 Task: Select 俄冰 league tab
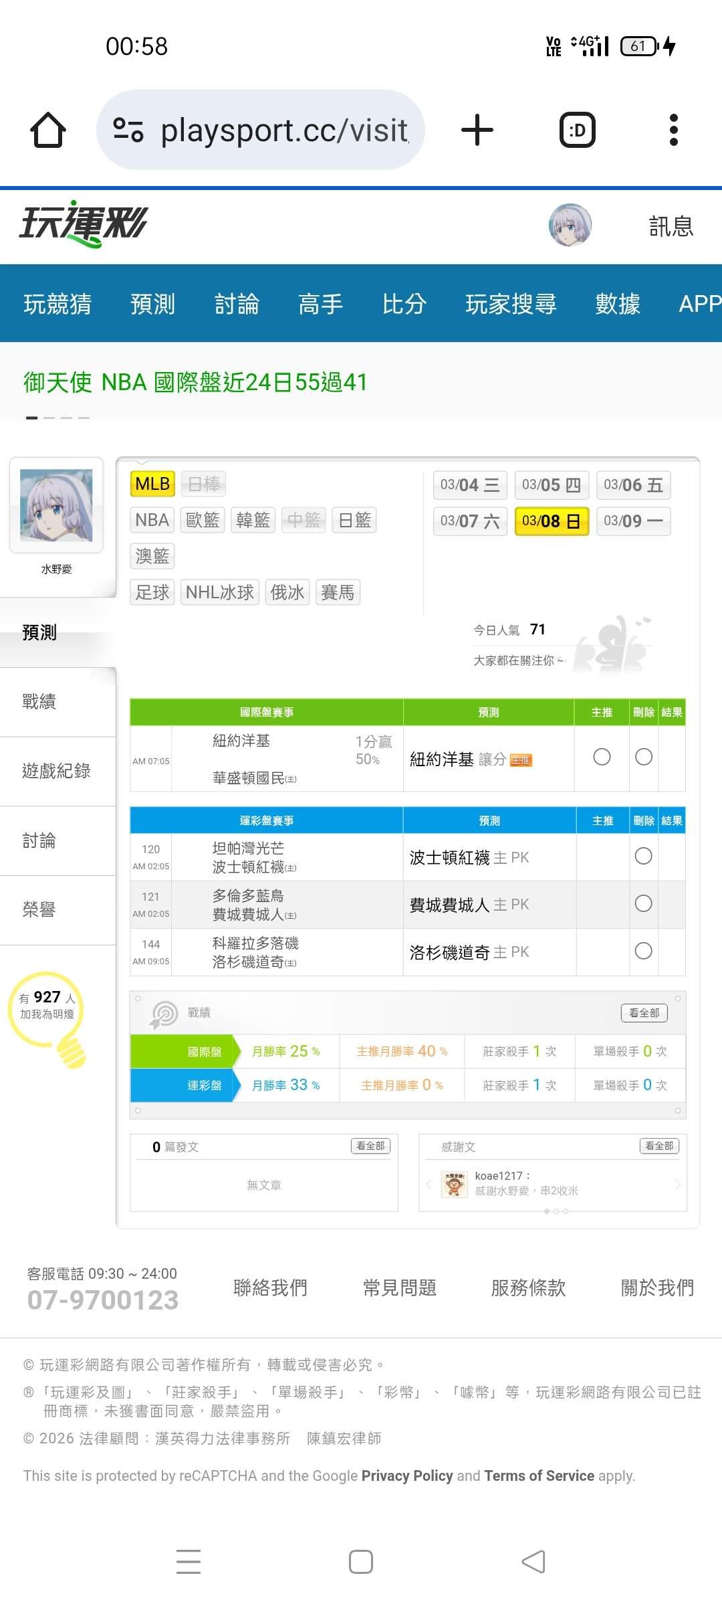(x=287, y=592)
